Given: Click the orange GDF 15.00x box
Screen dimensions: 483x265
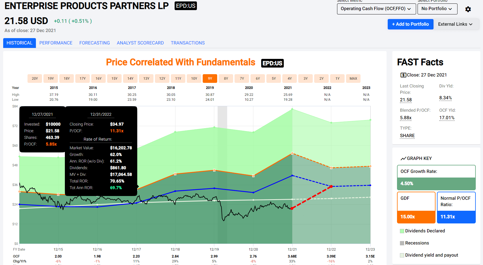Looking at the screenshot, I should [416, 217].
